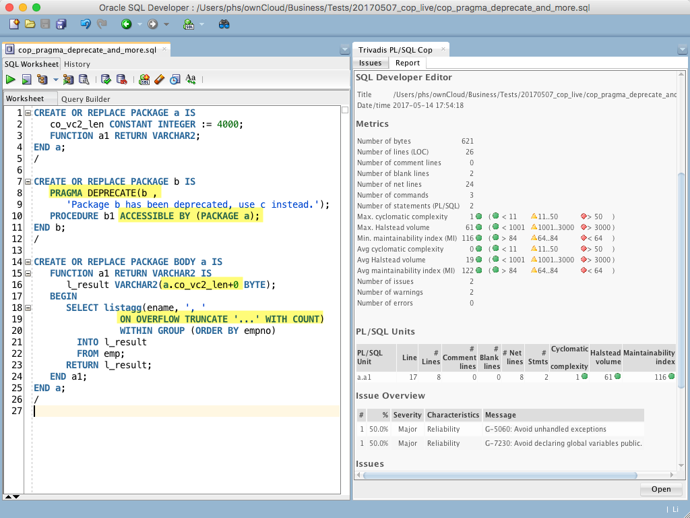Click the gray Forward navigation arrow
This screenshot has height=518, width=690.
pyautogui.click(x=153, y=24)
